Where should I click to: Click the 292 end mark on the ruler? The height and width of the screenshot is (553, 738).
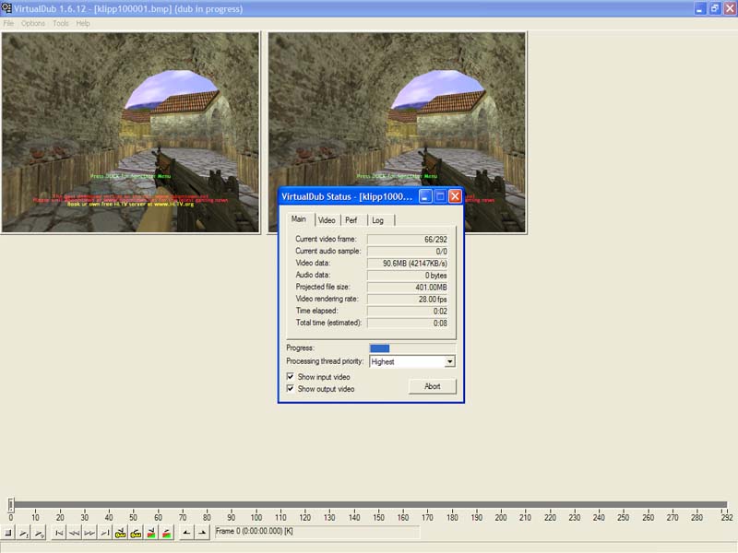coord(727,517)
